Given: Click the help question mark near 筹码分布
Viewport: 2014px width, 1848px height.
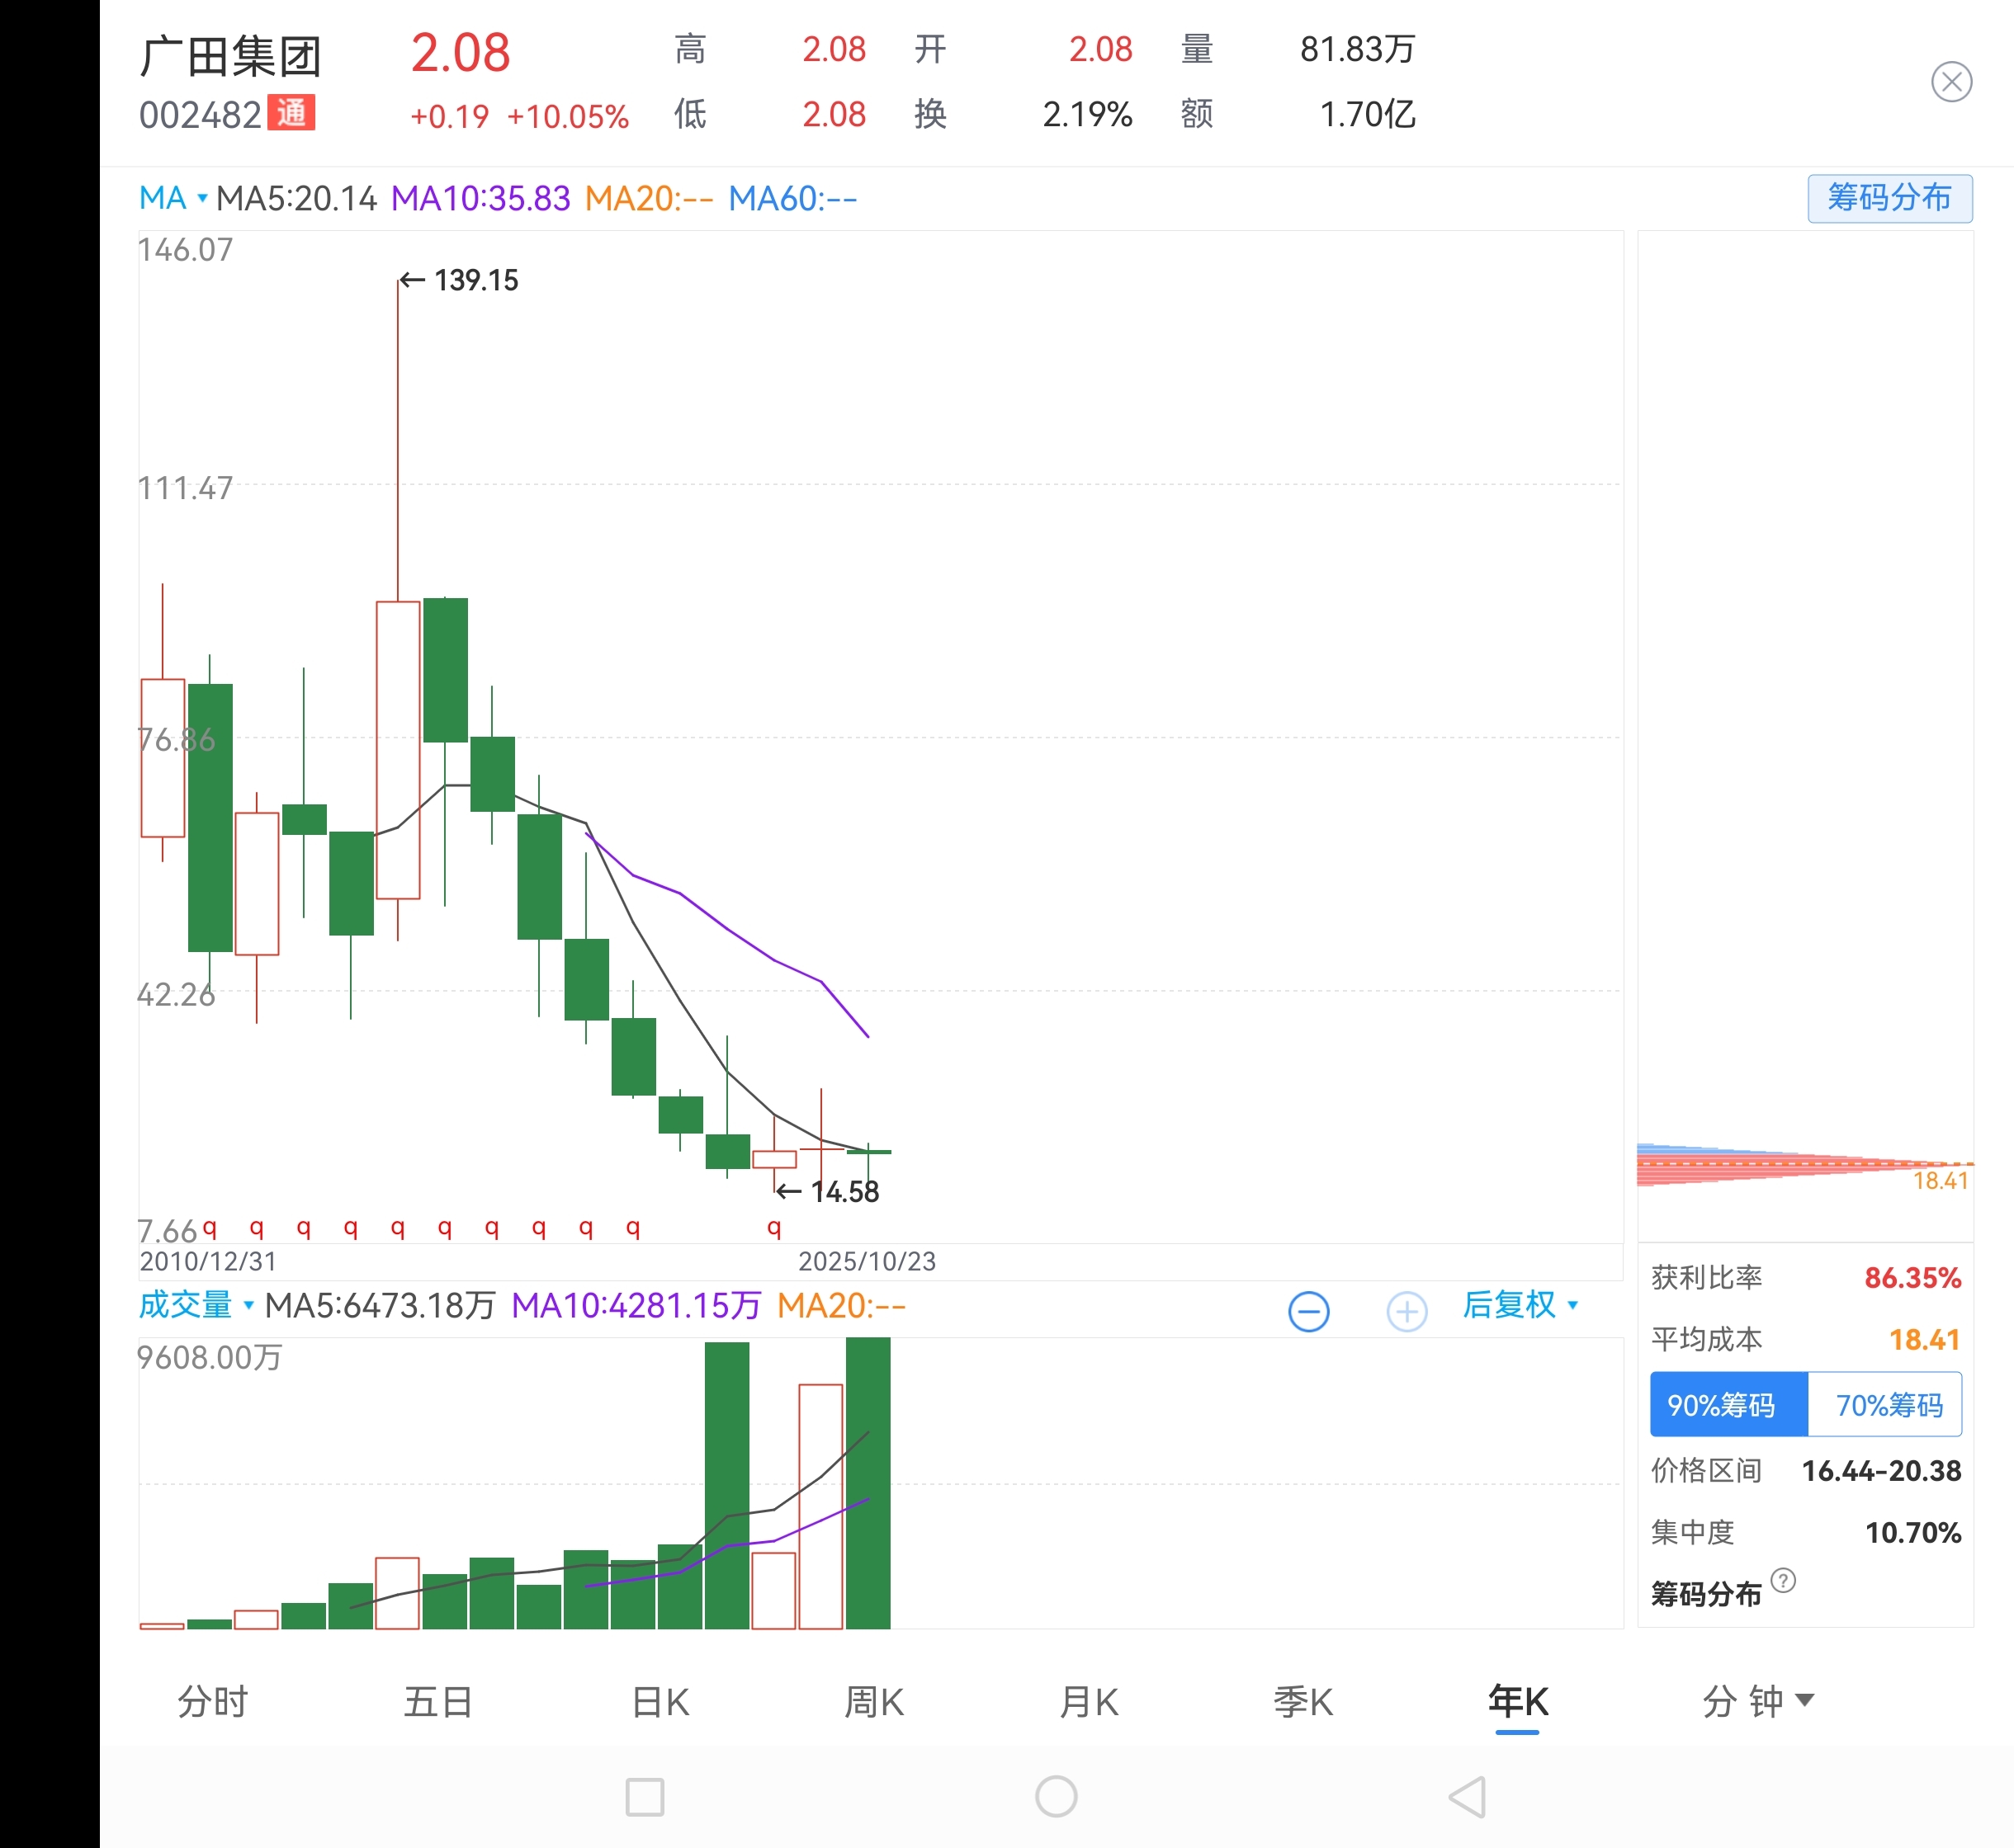Looking at the screenshot, I should [1782, 1580].
